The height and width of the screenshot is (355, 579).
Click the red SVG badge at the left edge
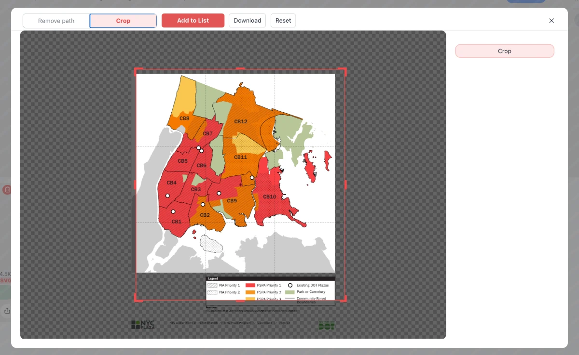[5, 280]
